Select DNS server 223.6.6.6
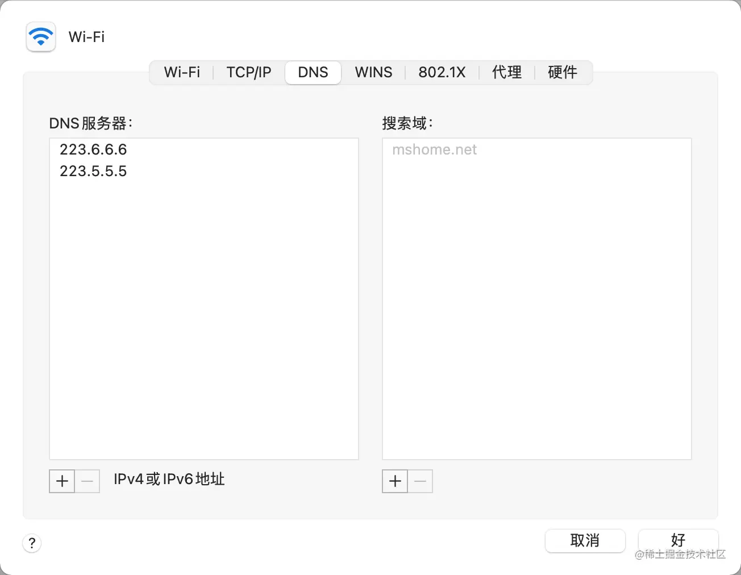This screenshot has height=575, width=741. 203,149
